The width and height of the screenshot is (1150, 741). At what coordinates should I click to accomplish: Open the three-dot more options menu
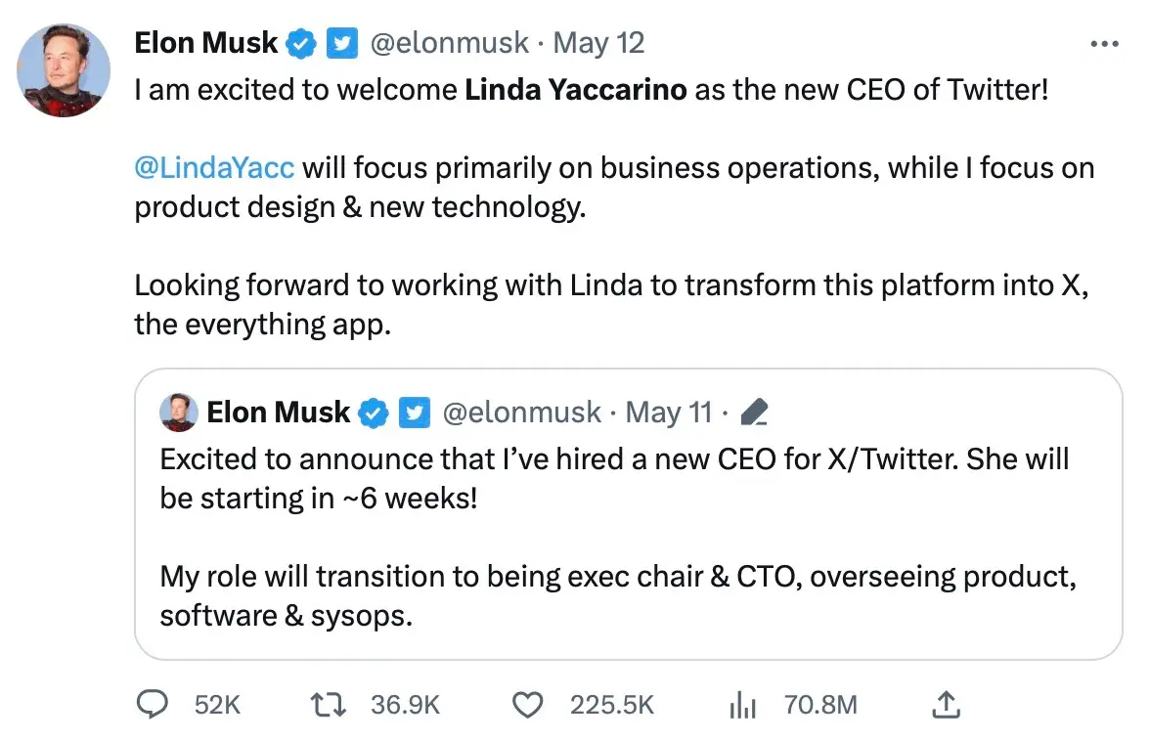(x=1103, y=42)
